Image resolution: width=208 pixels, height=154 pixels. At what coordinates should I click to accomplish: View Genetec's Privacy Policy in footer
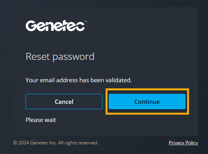click(183, 143)
